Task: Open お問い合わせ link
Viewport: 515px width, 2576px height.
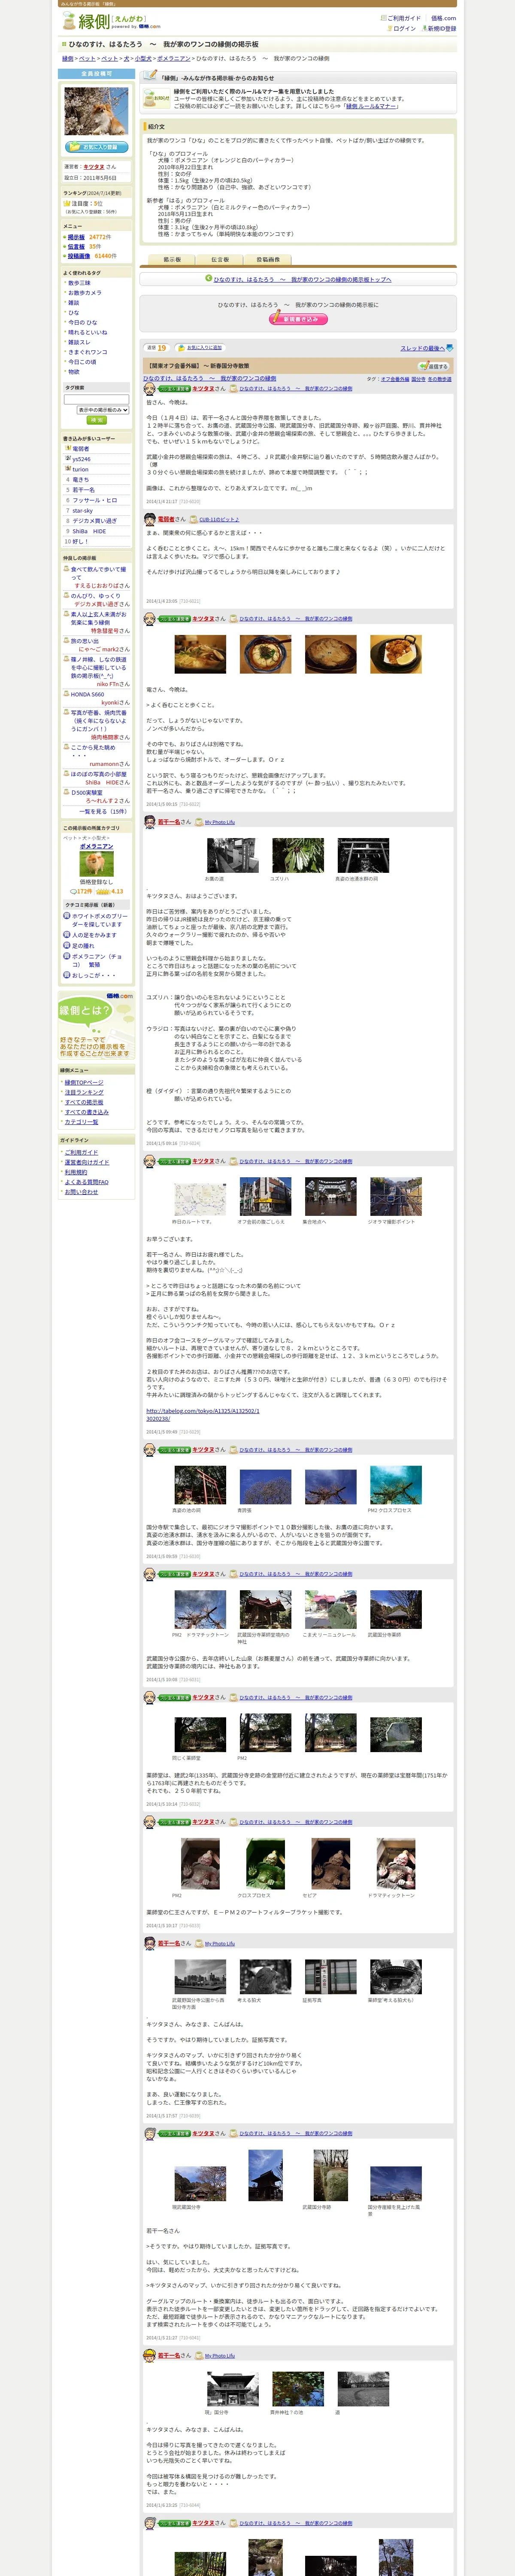Action: pyautogui.click(x=82, y=1192)
